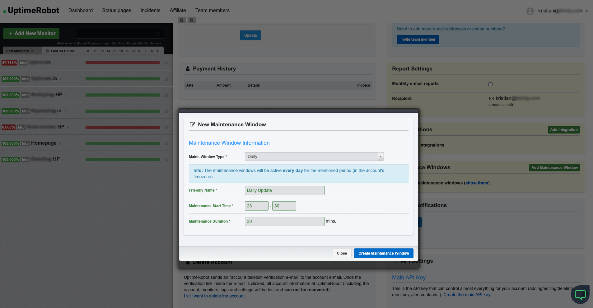Go to the Dashboard menu item
This screenshot has height=308, width=593.
point(81,11)
